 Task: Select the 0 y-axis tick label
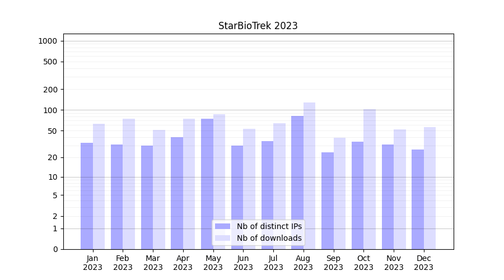point(55,249)
